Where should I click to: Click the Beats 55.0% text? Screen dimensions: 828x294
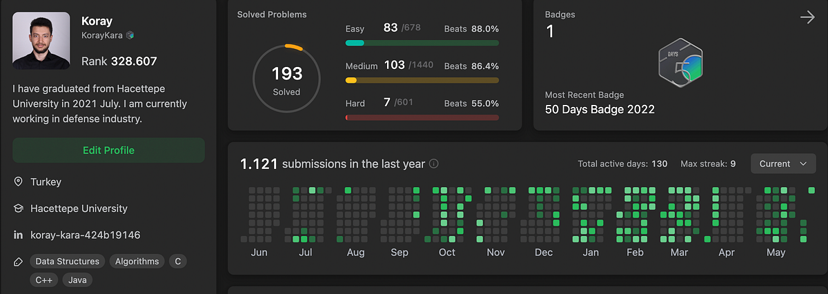pos(471,104)
